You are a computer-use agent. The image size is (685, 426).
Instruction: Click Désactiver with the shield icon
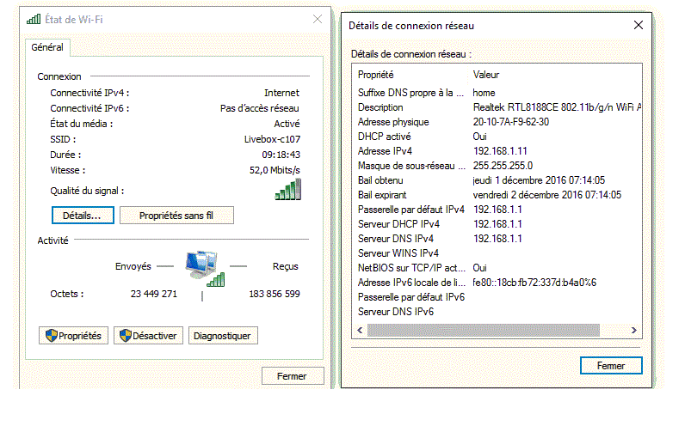point(149,336)
